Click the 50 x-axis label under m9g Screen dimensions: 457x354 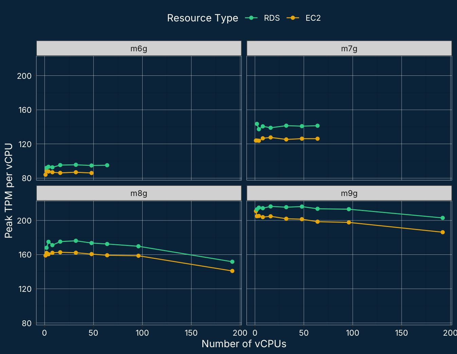[x=304, y=333]
